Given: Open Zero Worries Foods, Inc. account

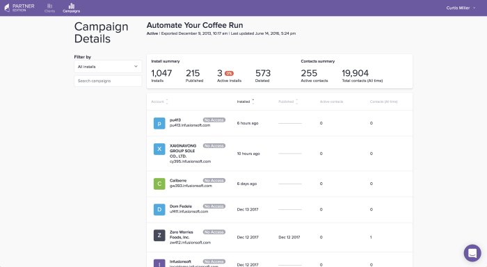Looking at the screenshot, I should (x=182, y=235).
